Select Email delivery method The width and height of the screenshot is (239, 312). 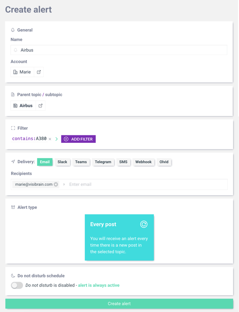45,162
